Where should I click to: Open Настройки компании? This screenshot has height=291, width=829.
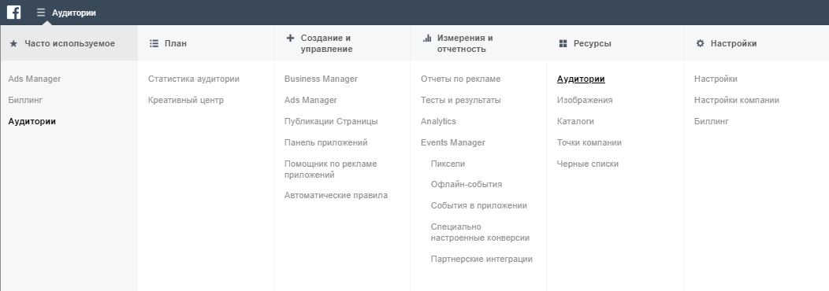coord(737,101)
